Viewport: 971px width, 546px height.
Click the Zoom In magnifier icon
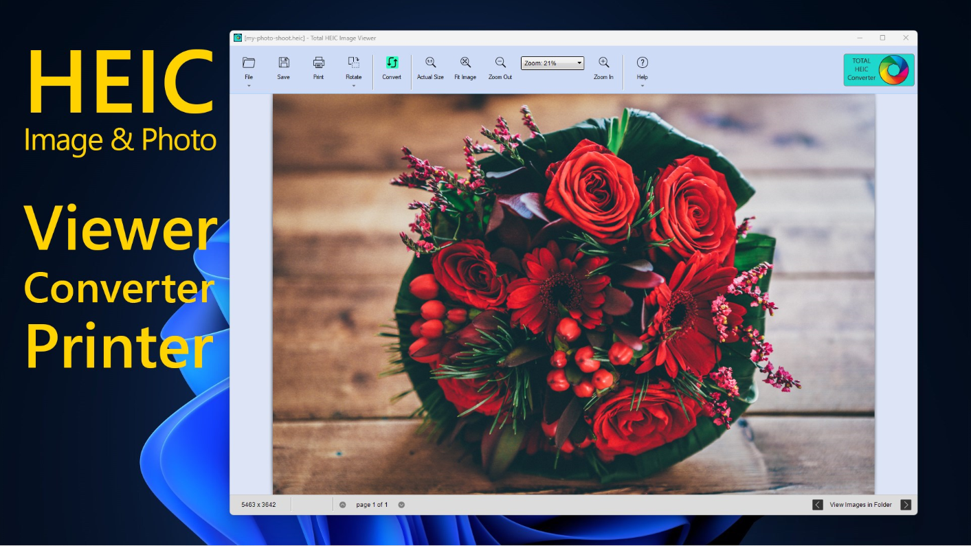point(603,63)
